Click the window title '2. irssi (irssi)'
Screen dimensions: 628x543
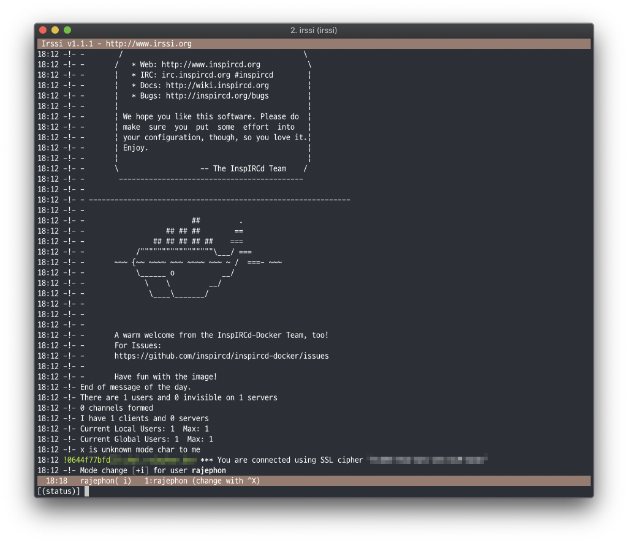[314, 31]
